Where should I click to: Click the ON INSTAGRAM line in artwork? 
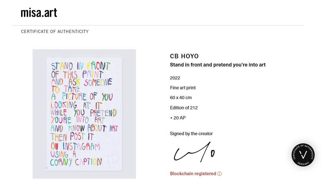click(75, 146)
